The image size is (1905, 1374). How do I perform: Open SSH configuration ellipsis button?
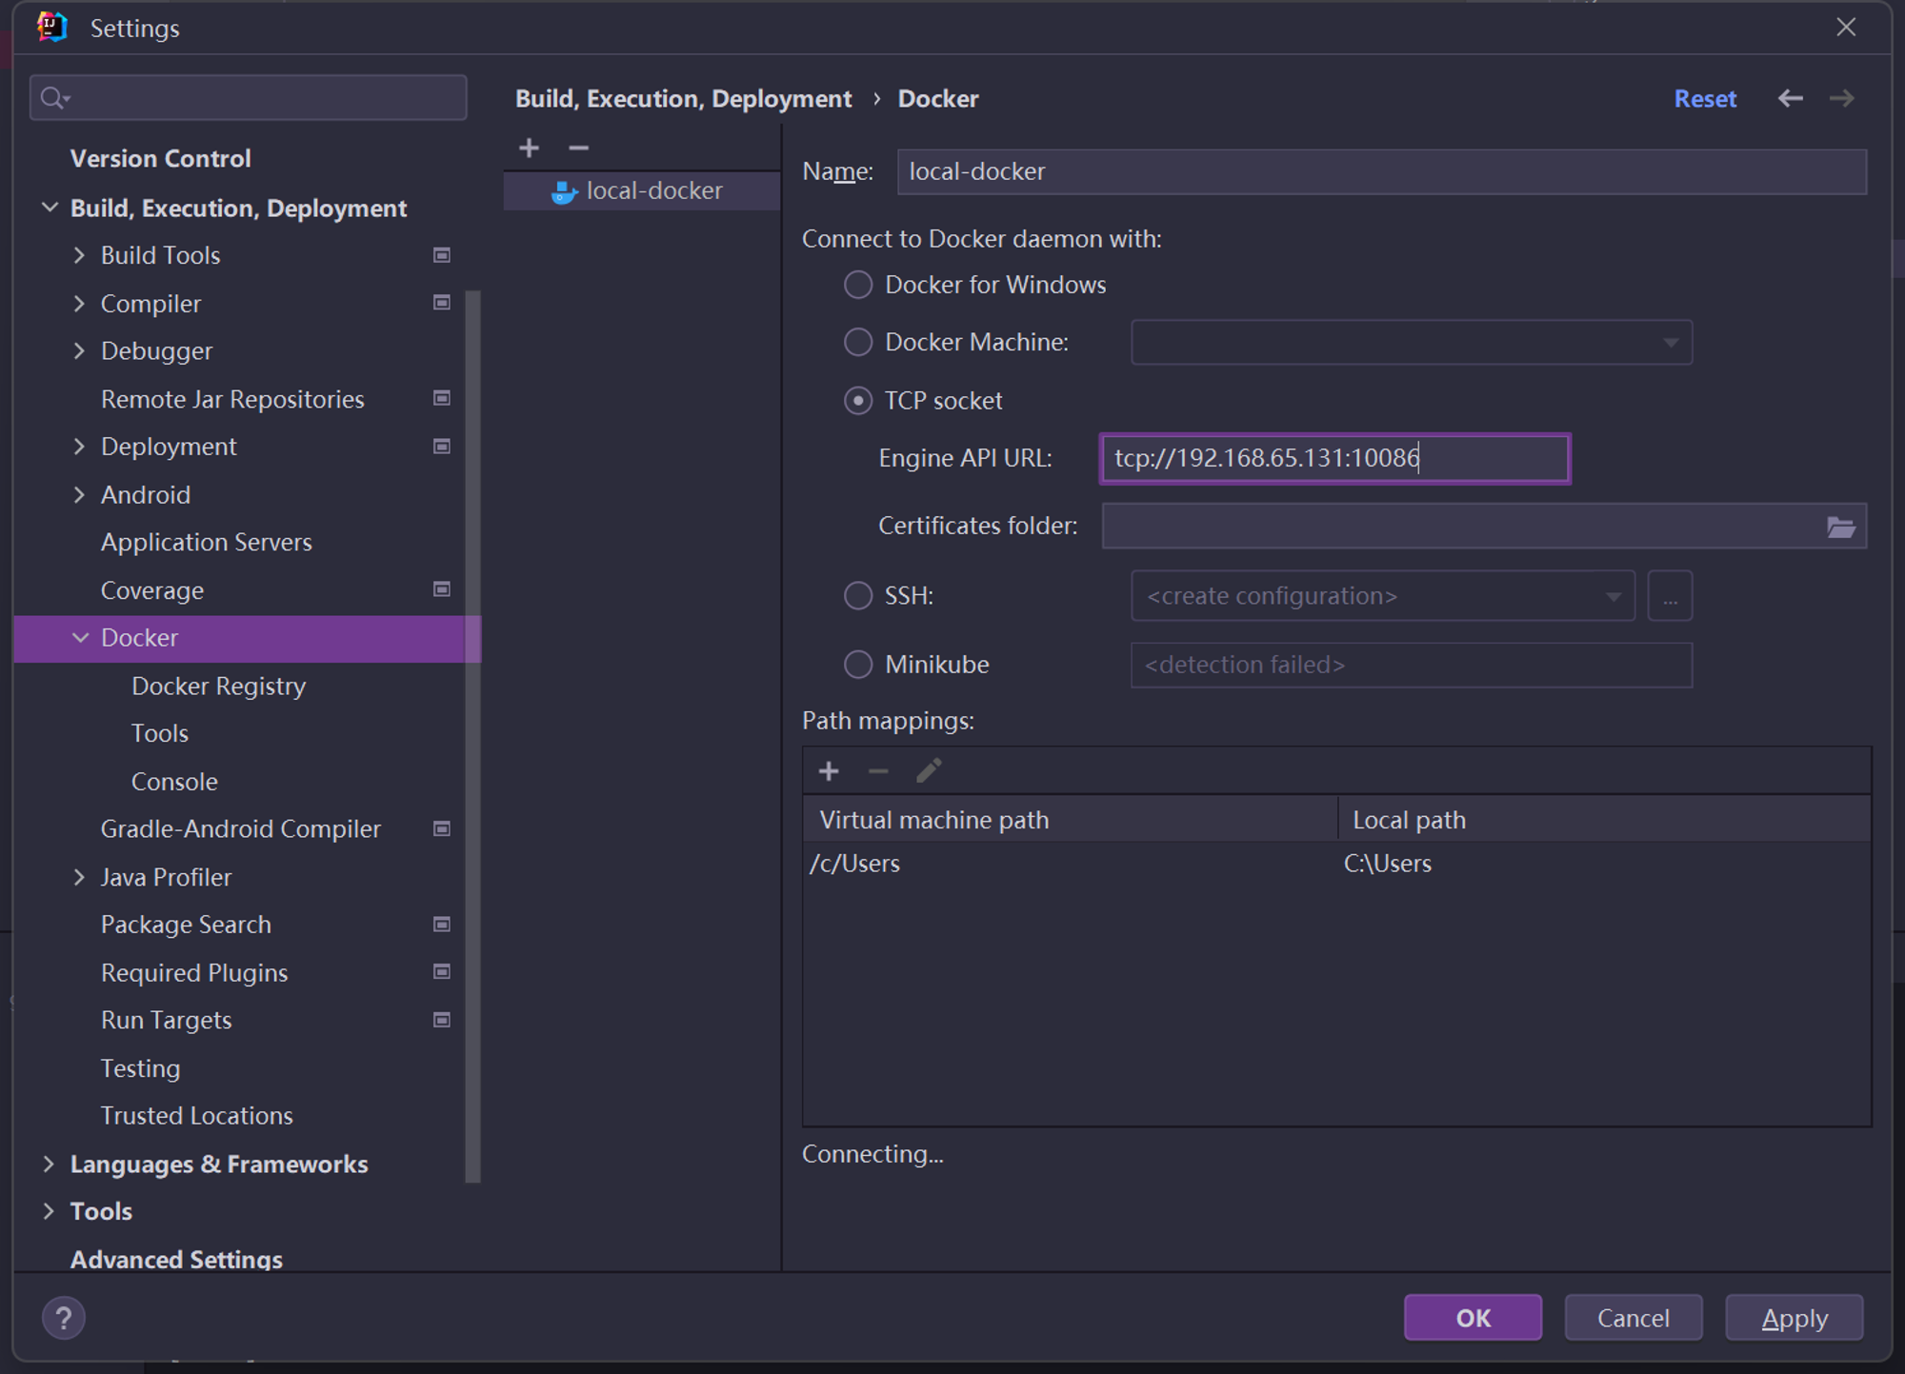pos(1670,596)
